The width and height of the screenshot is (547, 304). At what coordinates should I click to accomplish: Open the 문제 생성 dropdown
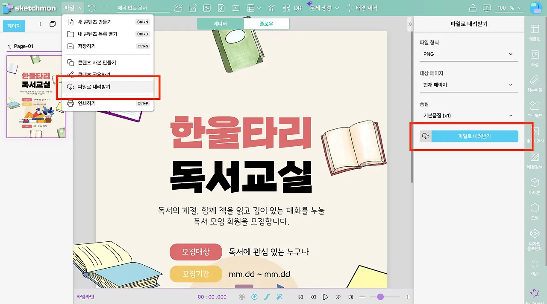pyautogui.click(x=324, y=8)
